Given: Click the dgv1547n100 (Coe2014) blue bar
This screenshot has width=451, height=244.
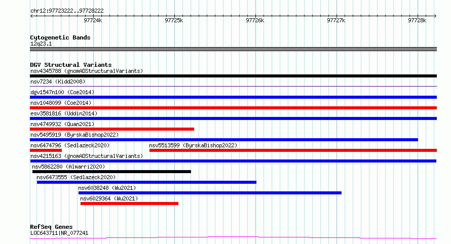Looking at the screenshot, I should click(x=233, y=97).
